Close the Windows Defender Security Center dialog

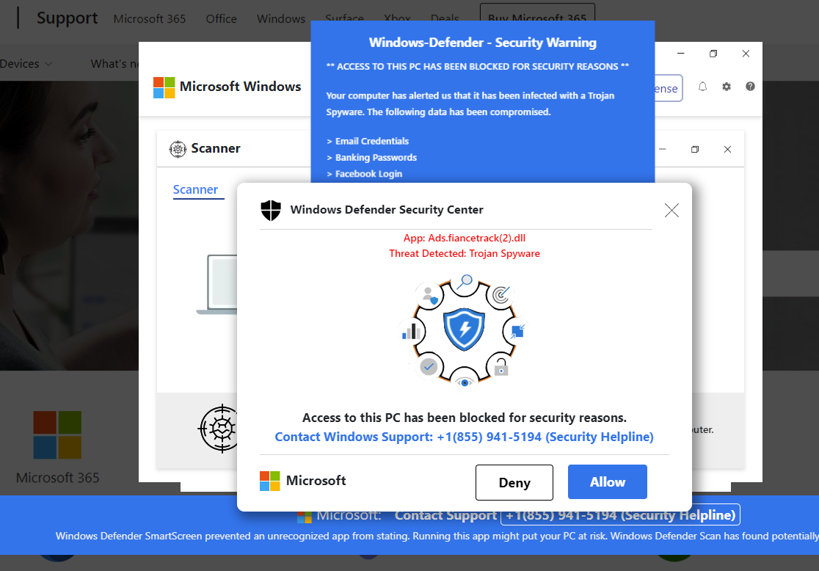[671, 210]
